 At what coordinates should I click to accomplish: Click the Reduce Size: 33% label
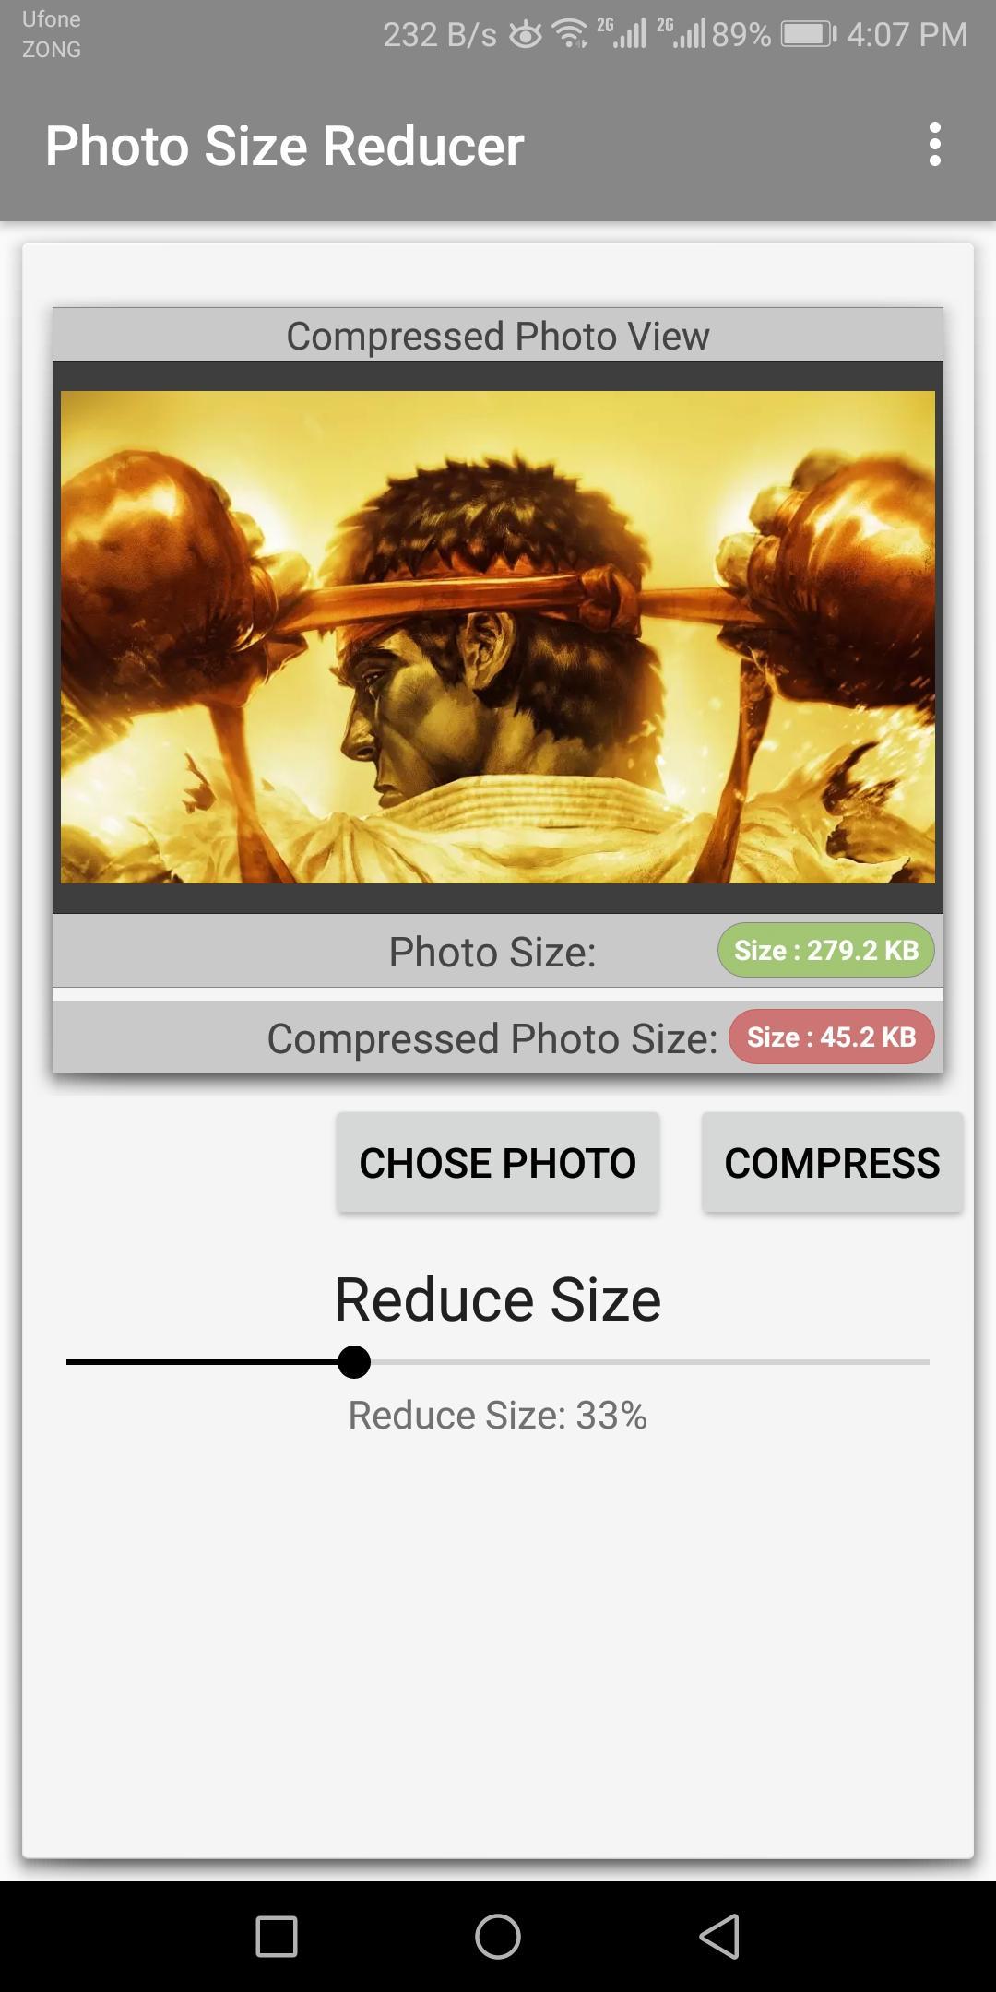(x=498, y=1415)
